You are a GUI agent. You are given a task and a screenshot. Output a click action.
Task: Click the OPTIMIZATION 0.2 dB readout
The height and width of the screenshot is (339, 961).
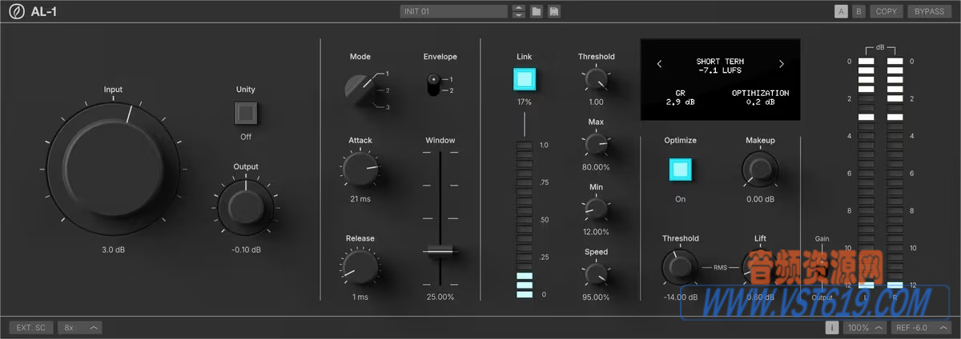tap(760, 98)
